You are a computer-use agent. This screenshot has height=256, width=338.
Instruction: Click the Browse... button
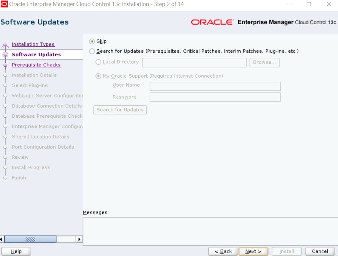click(x=264, y=62)
